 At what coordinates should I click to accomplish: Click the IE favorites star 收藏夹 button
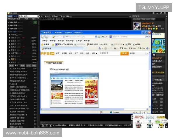point(45,44)
